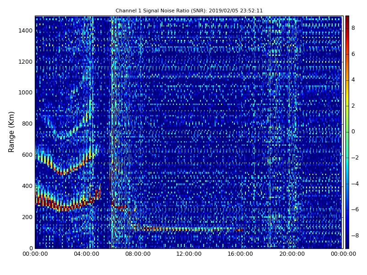Click the colorbar value −2 label
This screenshot has width=367, height=275.
[x=355, y=158]
